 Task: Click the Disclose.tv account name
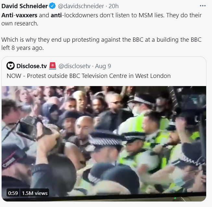(31, 66)
